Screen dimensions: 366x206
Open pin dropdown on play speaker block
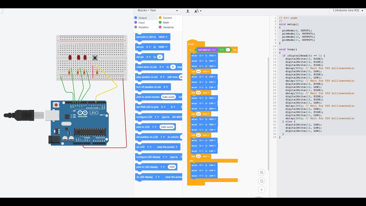(x=162, y=77)
